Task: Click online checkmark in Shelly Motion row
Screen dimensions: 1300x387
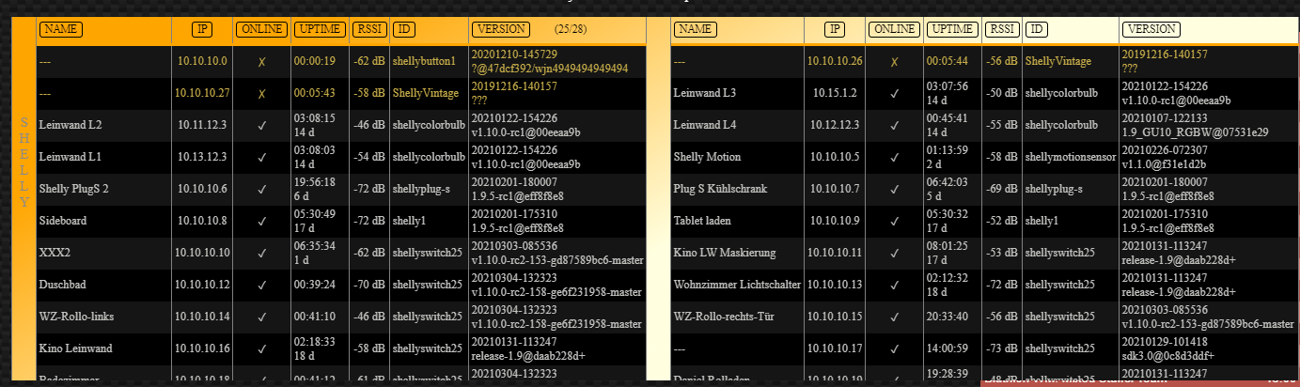Action: (894, 157)
